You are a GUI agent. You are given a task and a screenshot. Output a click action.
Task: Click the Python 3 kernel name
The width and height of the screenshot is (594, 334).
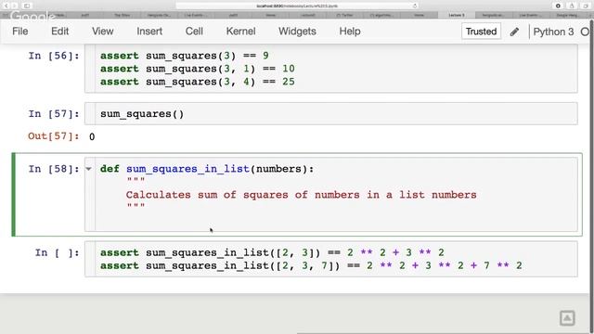pyautogui.click(x=553, y=32)
